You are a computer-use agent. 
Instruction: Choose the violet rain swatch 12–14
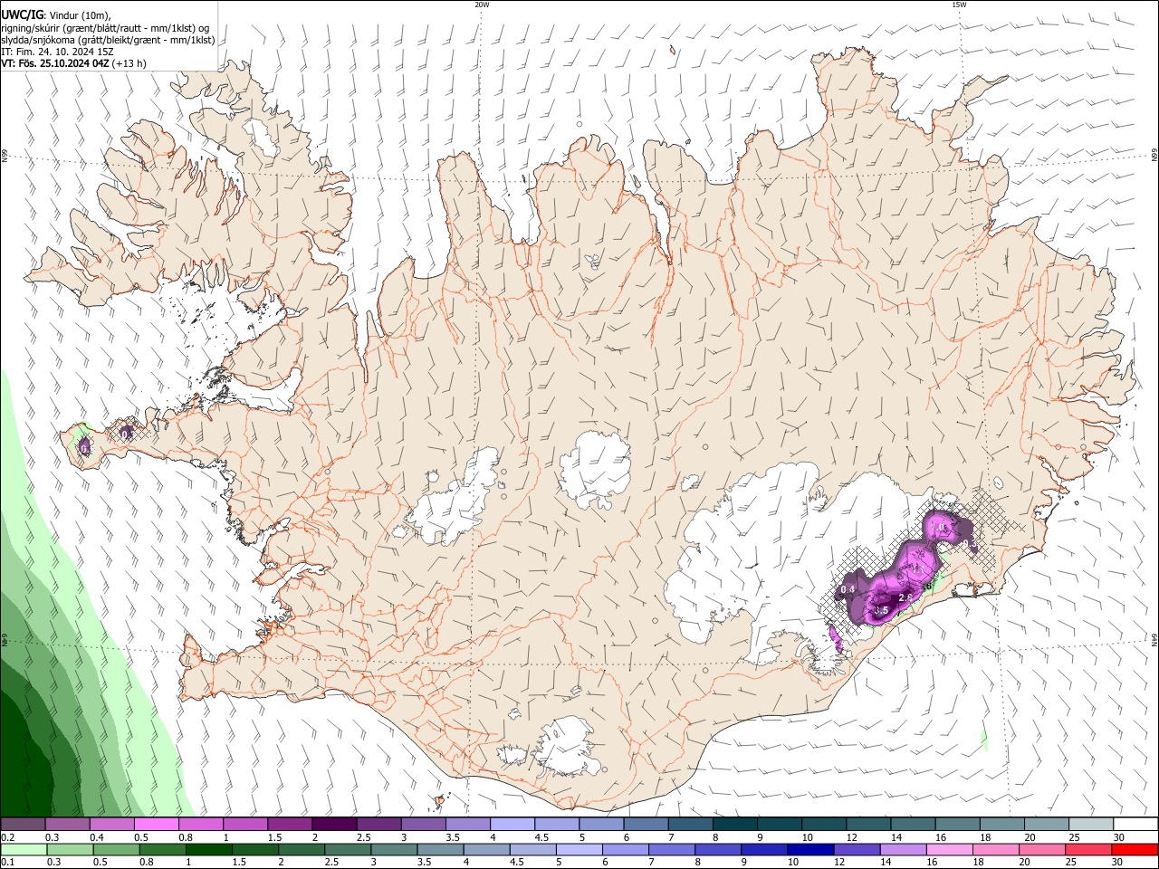click(x=857, y=850)
